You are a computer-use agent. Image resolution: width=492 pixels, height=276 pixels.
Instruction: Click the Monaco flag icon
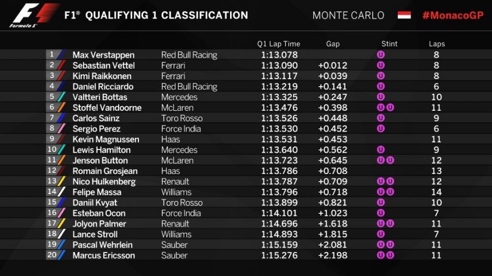404,15
